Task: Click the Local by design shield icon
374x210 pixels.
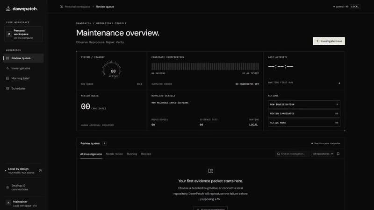Action: 40,170
